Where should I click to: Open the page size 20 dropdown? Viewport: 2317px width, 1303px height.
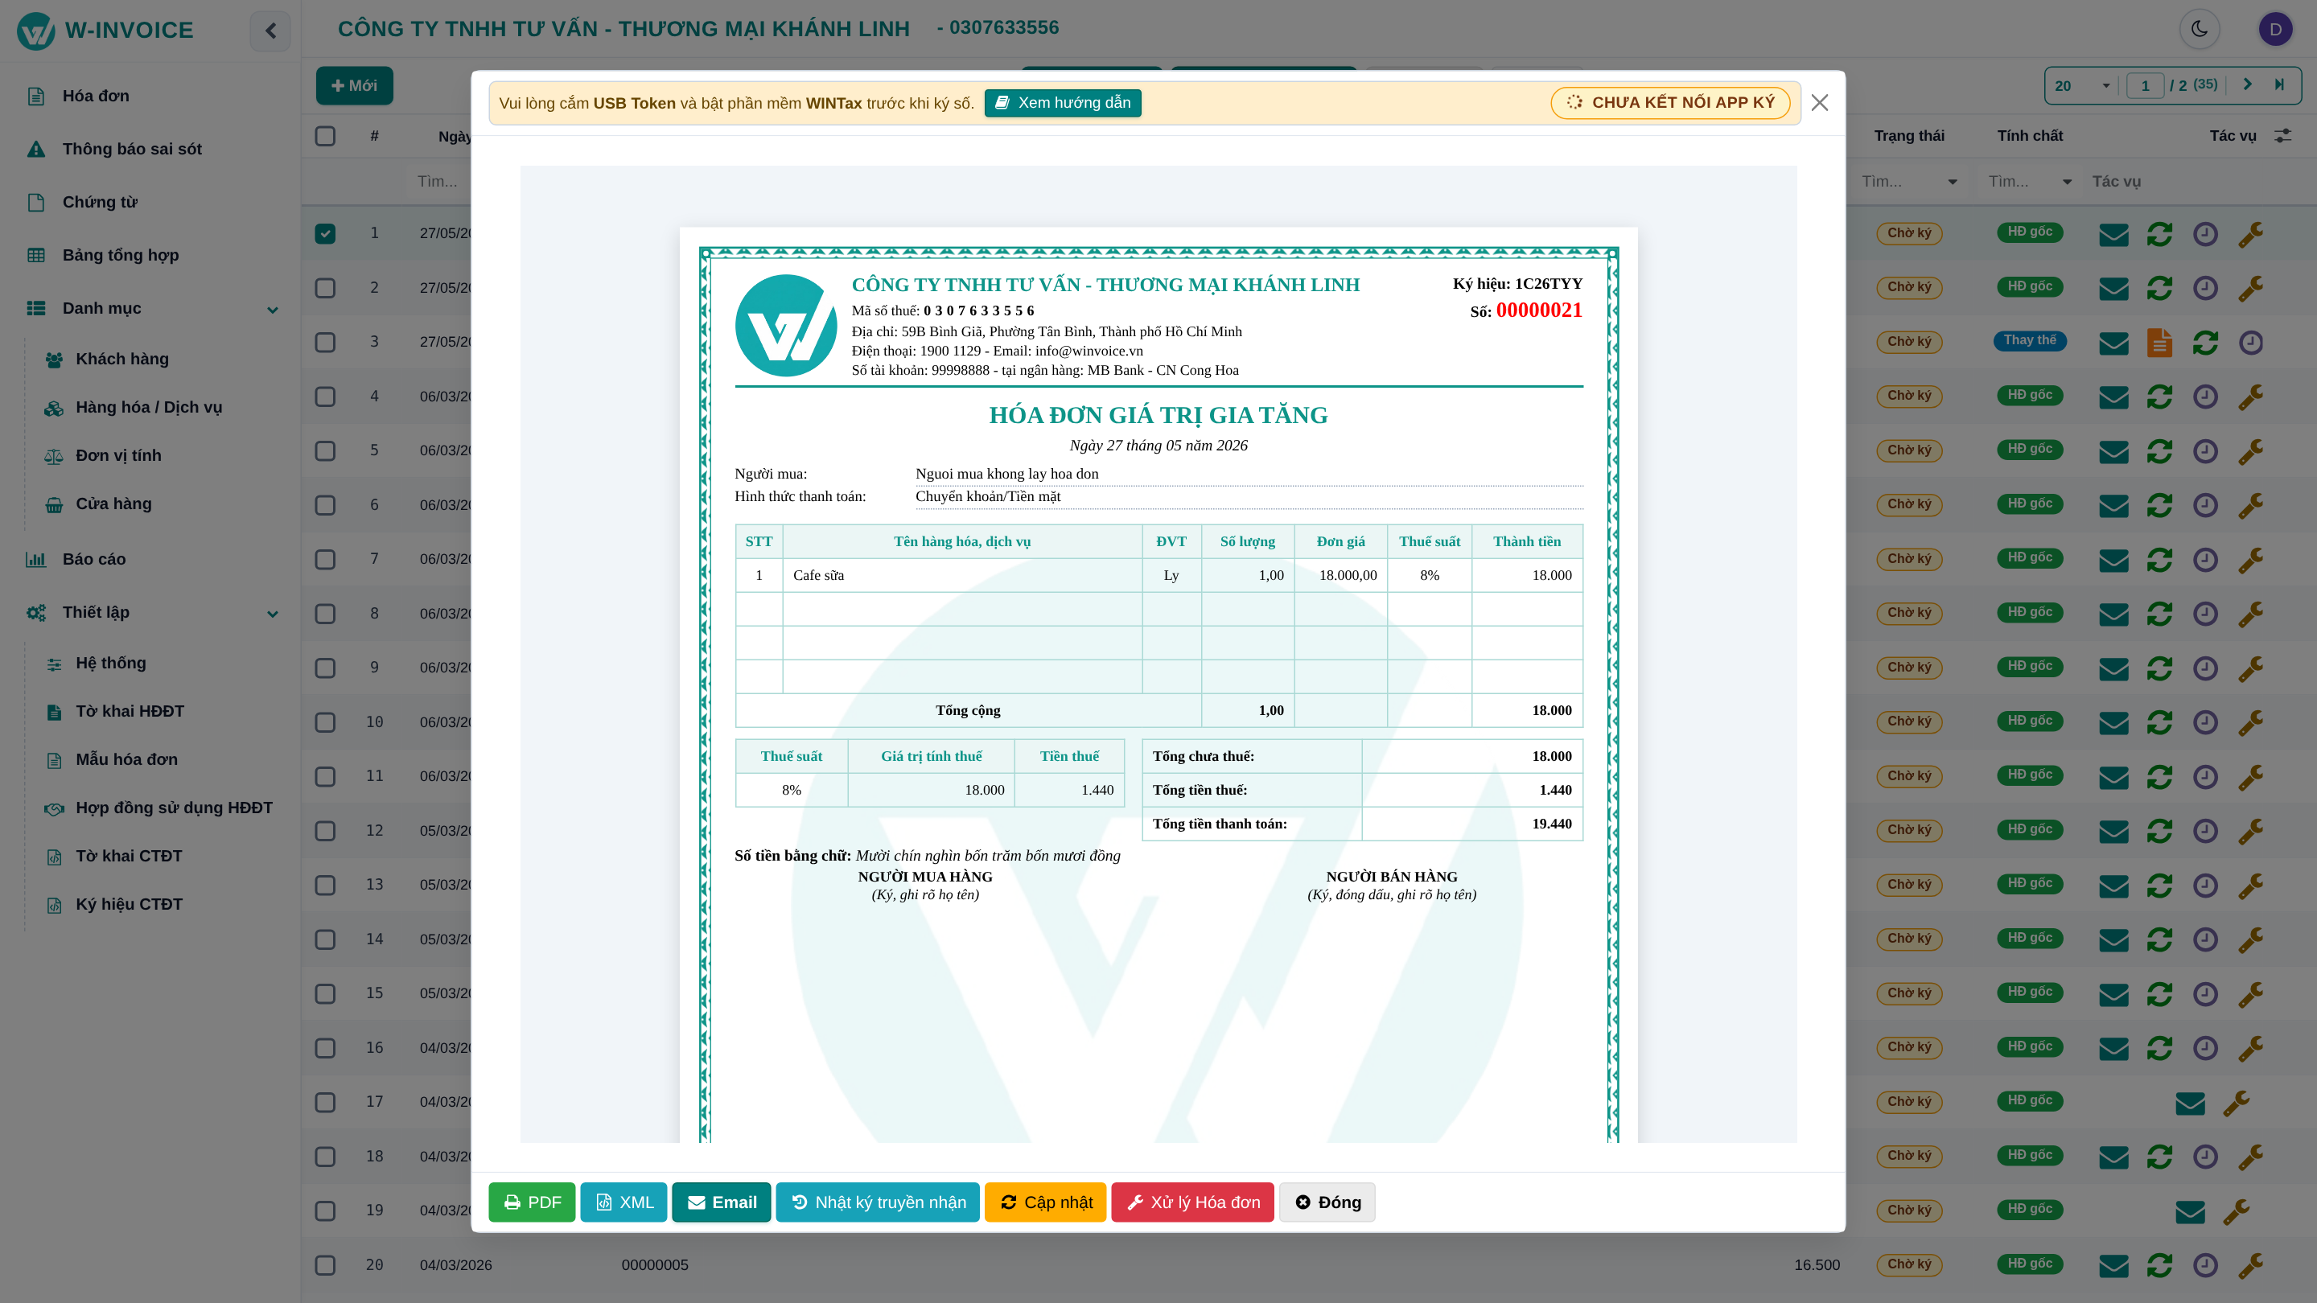click(2082, 85)
